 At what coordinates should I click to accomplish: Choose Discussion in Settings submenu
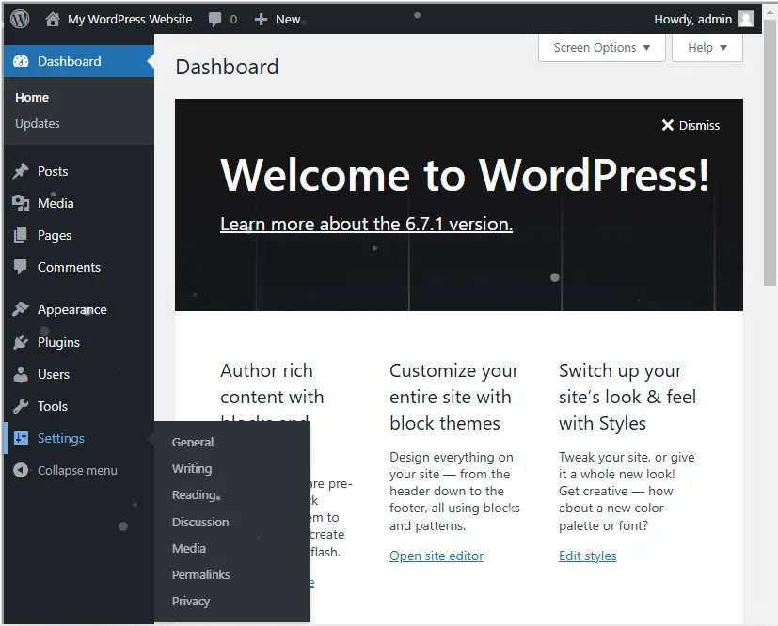200,522
